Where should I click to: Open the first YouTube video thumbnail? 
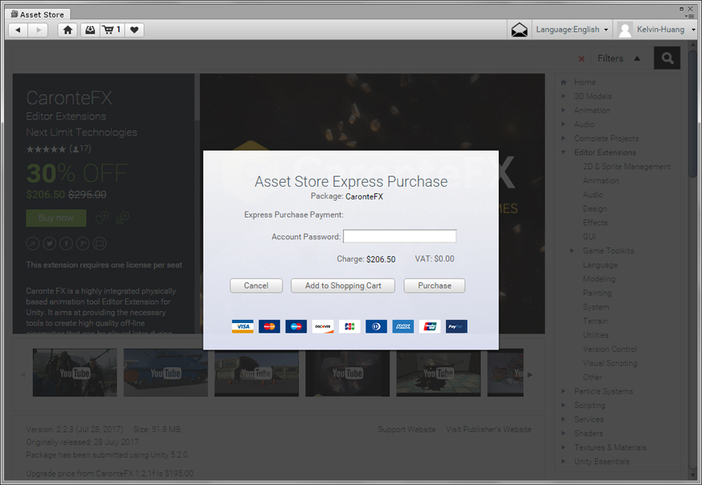(74, 373)
